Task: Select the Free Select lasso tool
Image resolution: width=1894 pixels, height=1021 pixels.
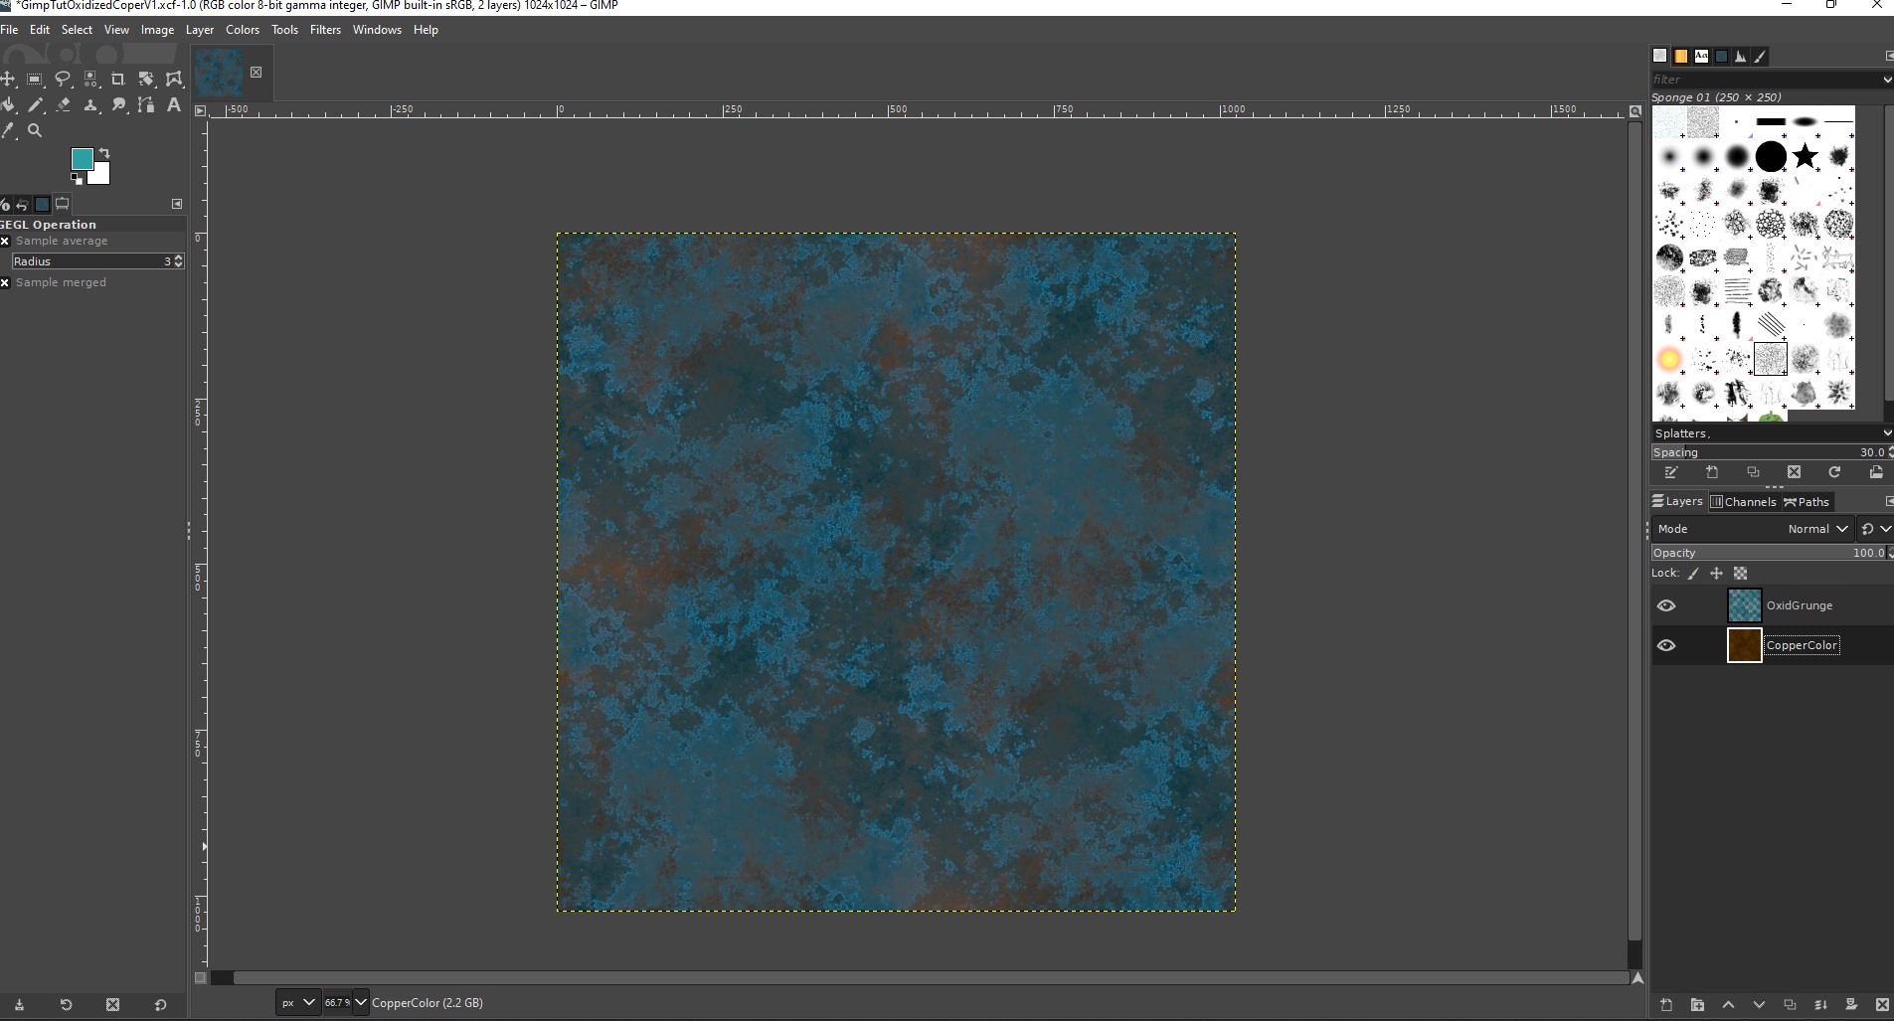Action: (x=63, y=79)
